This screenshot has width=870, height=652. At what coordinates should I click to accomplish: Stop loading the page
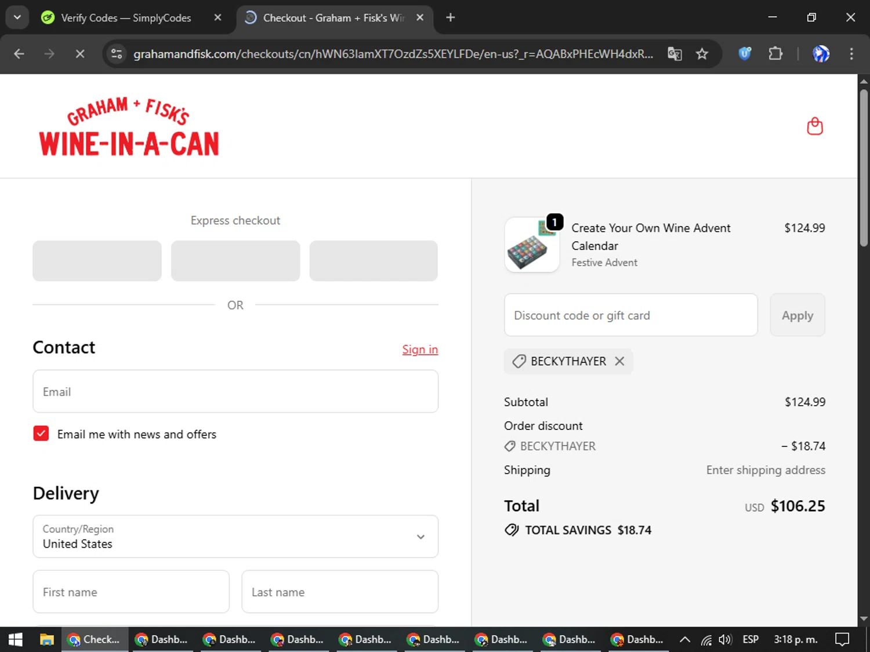[80, 54]
